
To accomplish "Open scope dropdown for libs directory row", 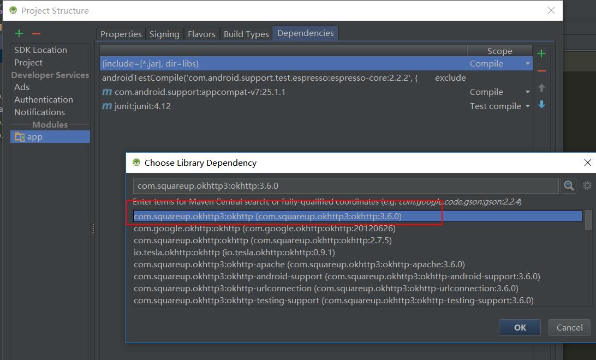I will tap(527, 64).
